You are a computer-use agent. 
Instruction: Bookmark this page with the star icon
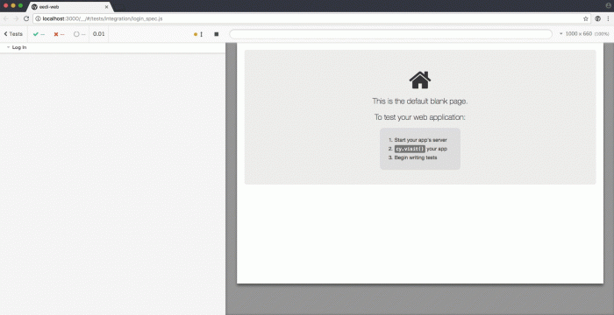[x=586, y=18]
